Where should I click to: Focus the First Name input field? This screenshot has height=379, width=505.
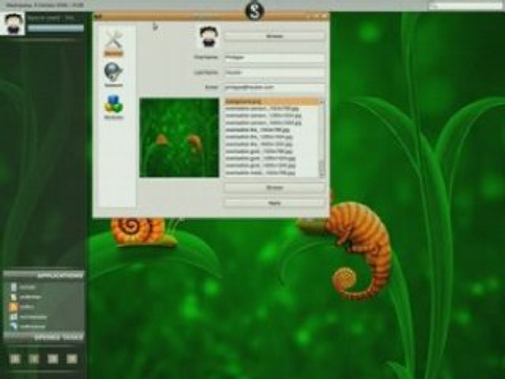point(275,57)
